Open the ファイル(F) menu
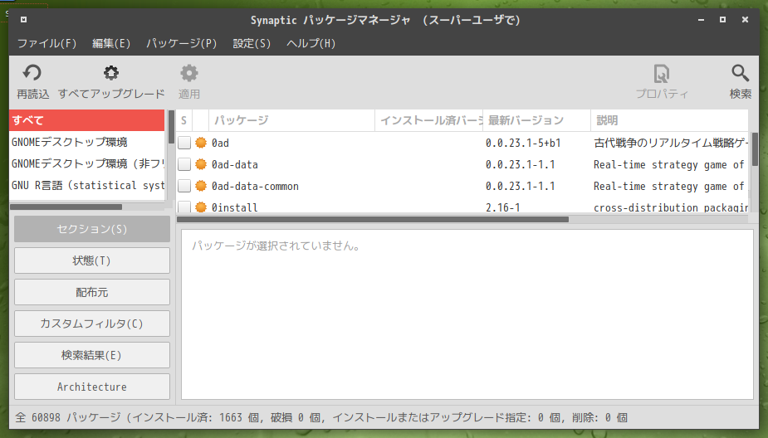This screenshot has height=438, width=768. tap(47, 44)
